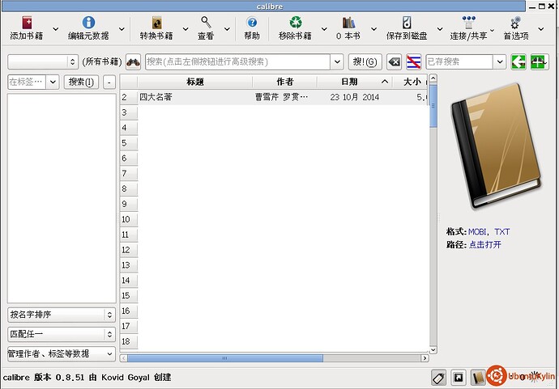Click the scroll-down arrow of book list

tap(433, 350)
